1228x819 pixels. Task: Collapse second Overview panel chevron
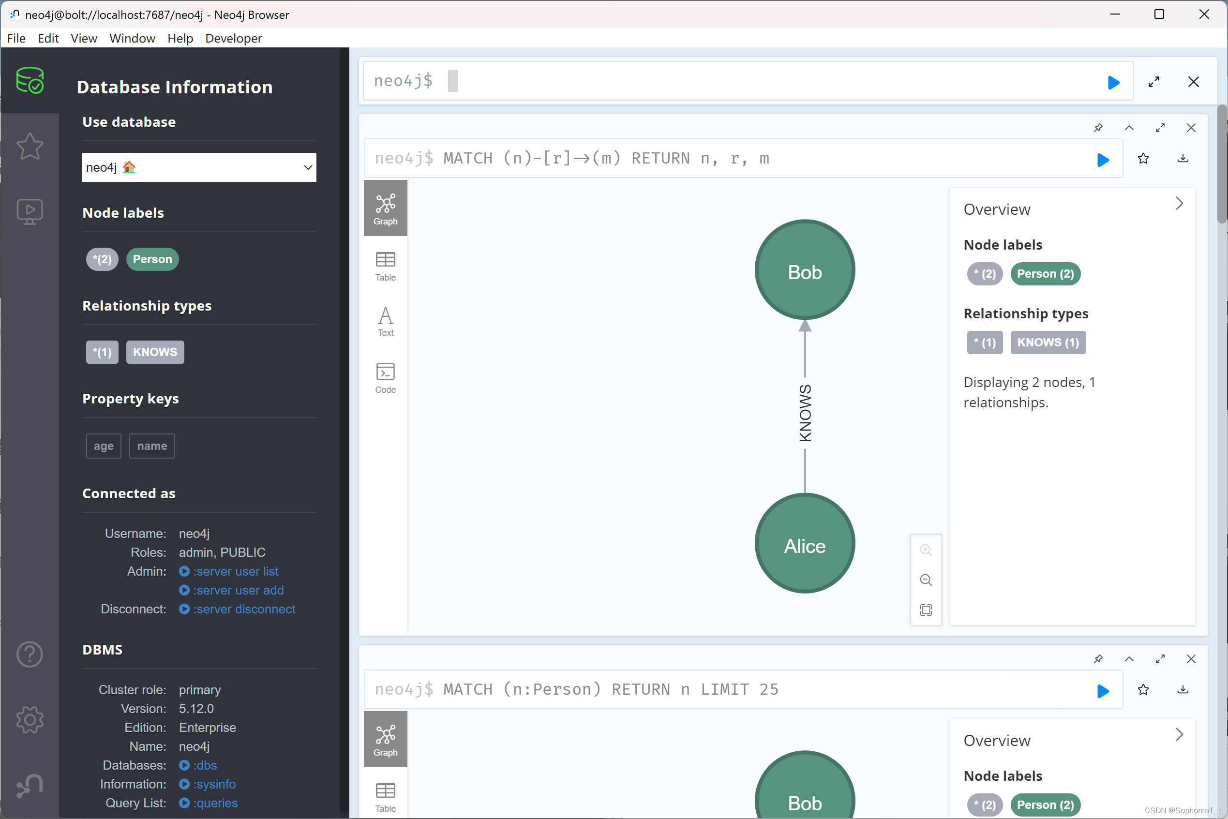tap(1179, 734)
